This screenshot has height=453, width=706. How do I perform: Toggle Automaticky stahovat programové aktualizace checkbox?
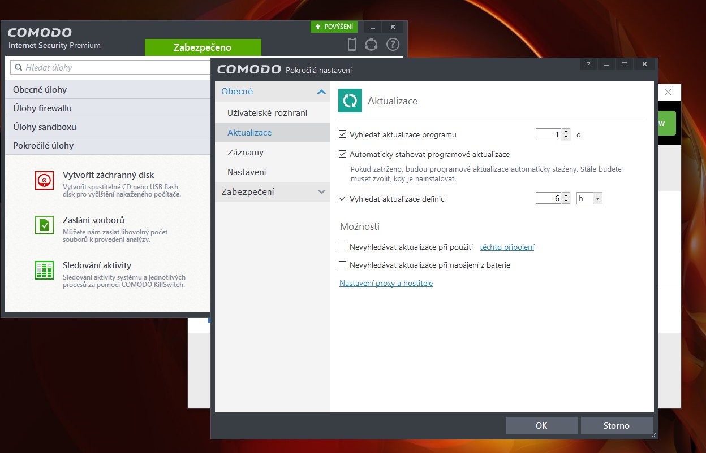[x=342, y=154]
